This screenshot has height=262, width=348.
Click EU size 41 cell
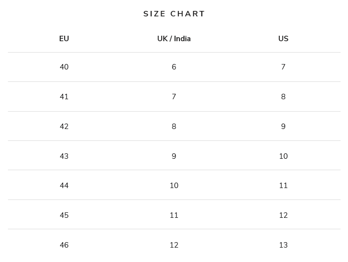64,97
